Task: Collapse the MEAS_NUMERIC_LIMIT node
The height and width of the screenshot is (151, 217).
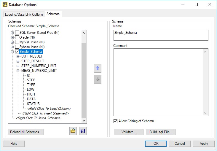Action: coord(18,71)
